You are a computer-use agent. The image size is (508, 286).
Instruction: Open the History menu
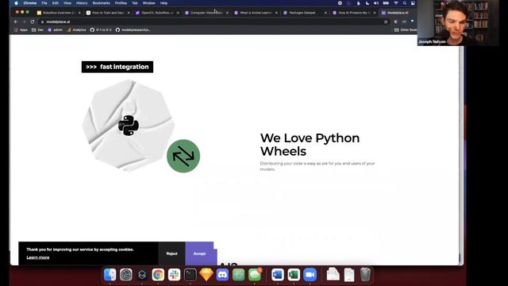tap(82, 3)
